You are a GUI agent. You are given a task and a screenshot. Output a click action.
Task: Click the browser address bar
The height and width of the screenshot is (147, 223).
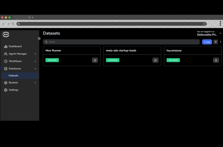click(x=112, y=24)
